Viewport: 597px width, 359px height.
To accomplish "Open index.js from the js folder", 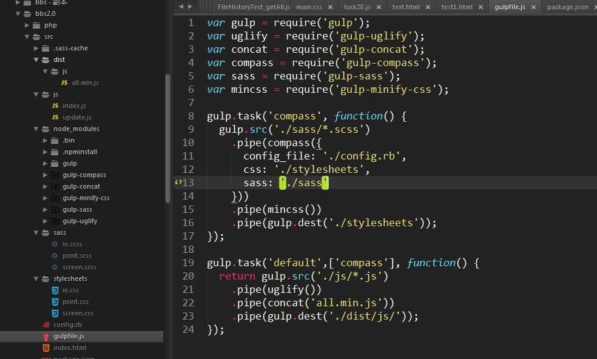I will pos(74,106).
